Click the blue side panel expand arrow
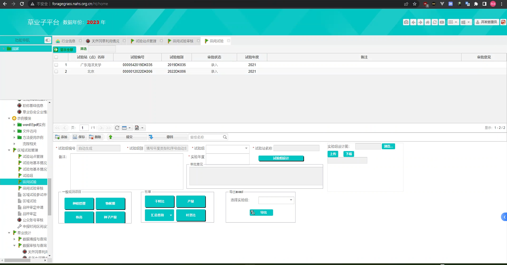Viewport: 507px width, 265px height. click(504, 217)
